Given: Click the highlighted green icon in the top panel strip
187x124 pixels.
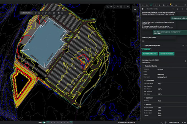Looking at the screenshot, I should (x=151, y=5).
